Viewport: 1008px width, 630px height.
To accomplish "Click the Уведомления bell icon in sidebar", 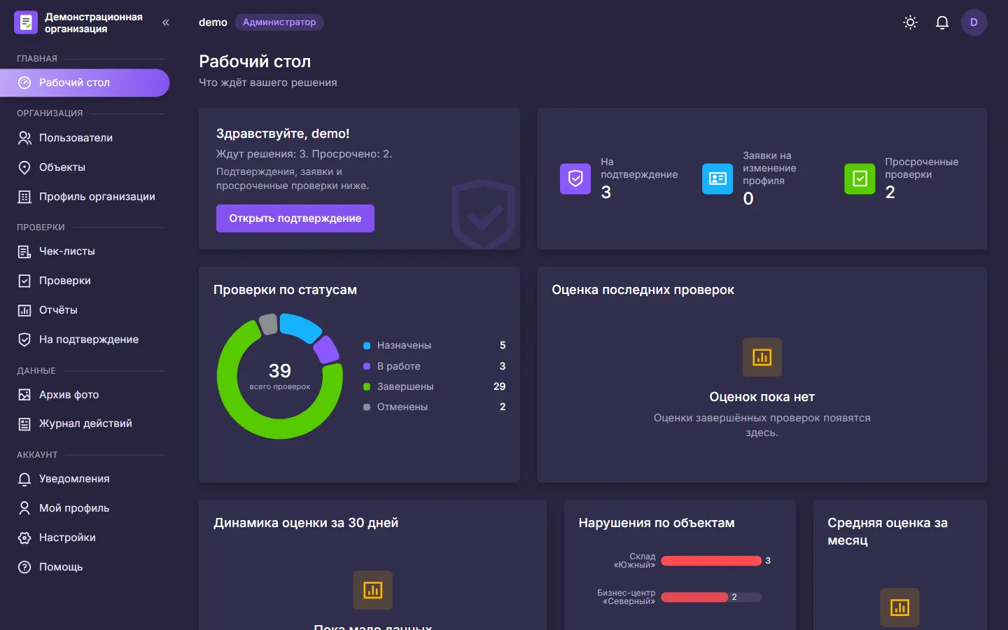I will [24, 479].
